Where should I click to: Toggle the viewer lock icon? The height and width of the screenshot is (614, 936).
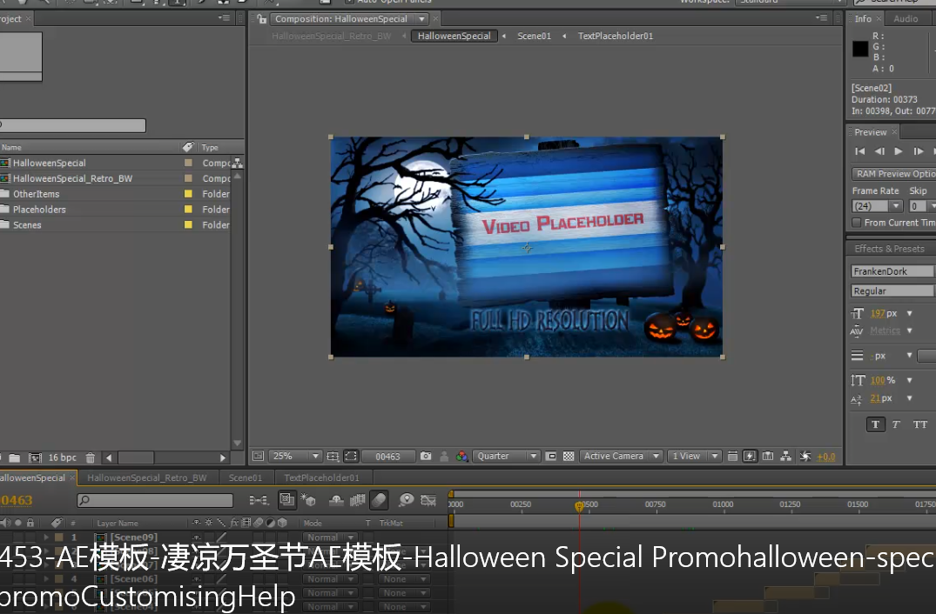coord(261,19)
